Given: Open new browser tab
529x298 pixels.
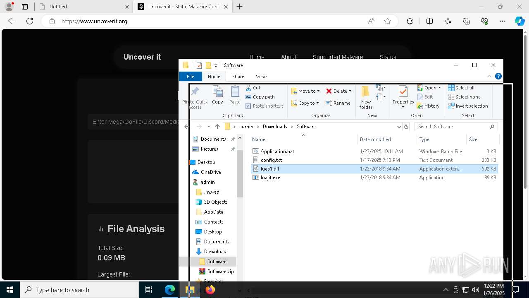Looking at the screenshot, I should 240,7.
